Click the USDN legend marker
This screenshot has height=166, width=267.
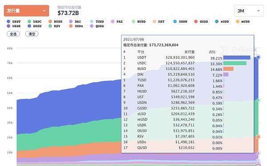pyautogui.click(x=175, y=22)
